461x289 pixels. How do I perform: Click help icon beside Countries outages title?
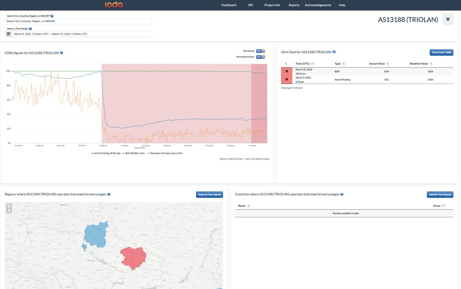tap(342, 194)
